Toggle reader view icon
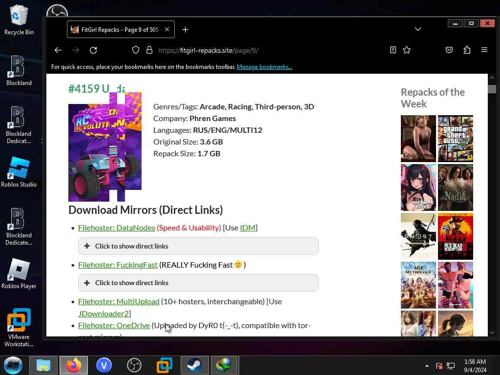This screenshot has height=375, width=500. (393, 50)
